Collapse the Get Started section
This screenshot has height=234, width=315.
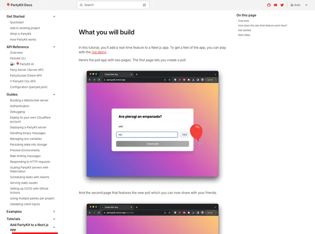tap(54, 16)
